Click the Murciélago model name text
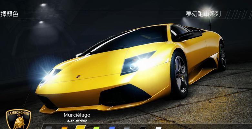Image resolution: width=252 pixels, height=129 pixels. click(x=77, y=115)
